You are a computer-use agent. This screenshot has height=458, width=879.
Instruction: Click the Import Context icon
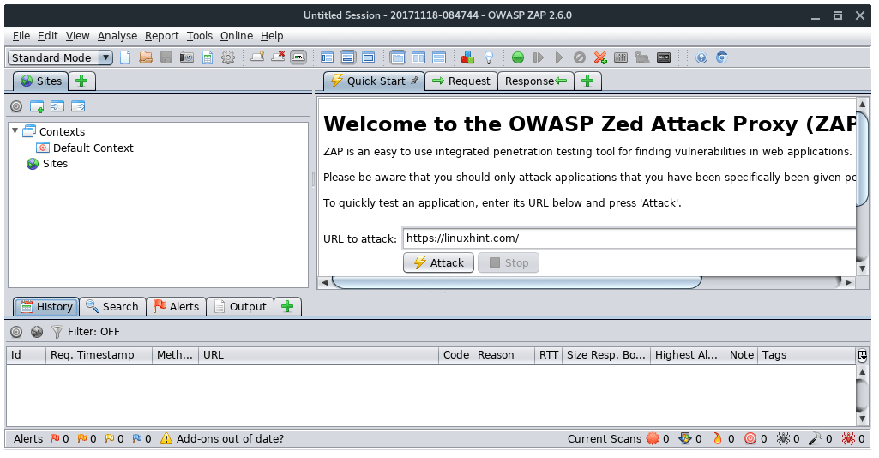point(57,106)
